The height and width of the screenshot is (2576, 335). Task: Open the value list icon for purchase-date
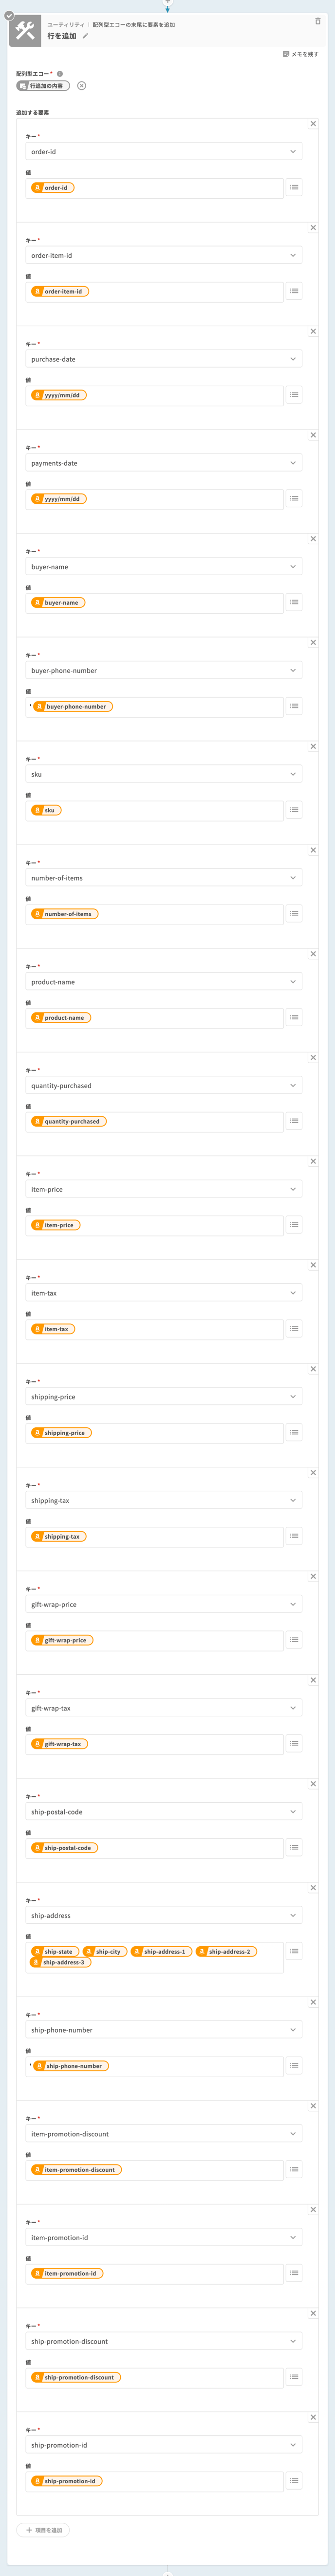[294, 395]
